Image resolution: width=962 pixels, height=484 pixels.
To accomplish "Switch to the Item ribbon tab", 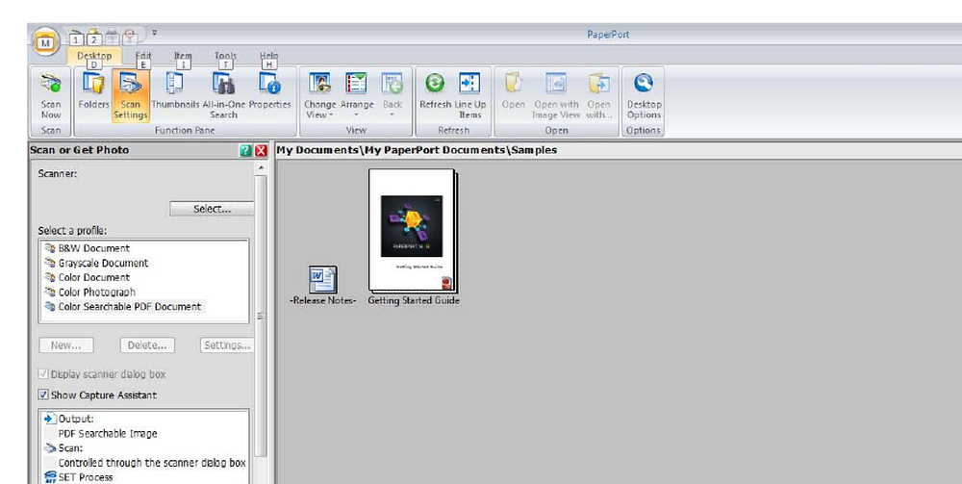I will tap(183, 56).
